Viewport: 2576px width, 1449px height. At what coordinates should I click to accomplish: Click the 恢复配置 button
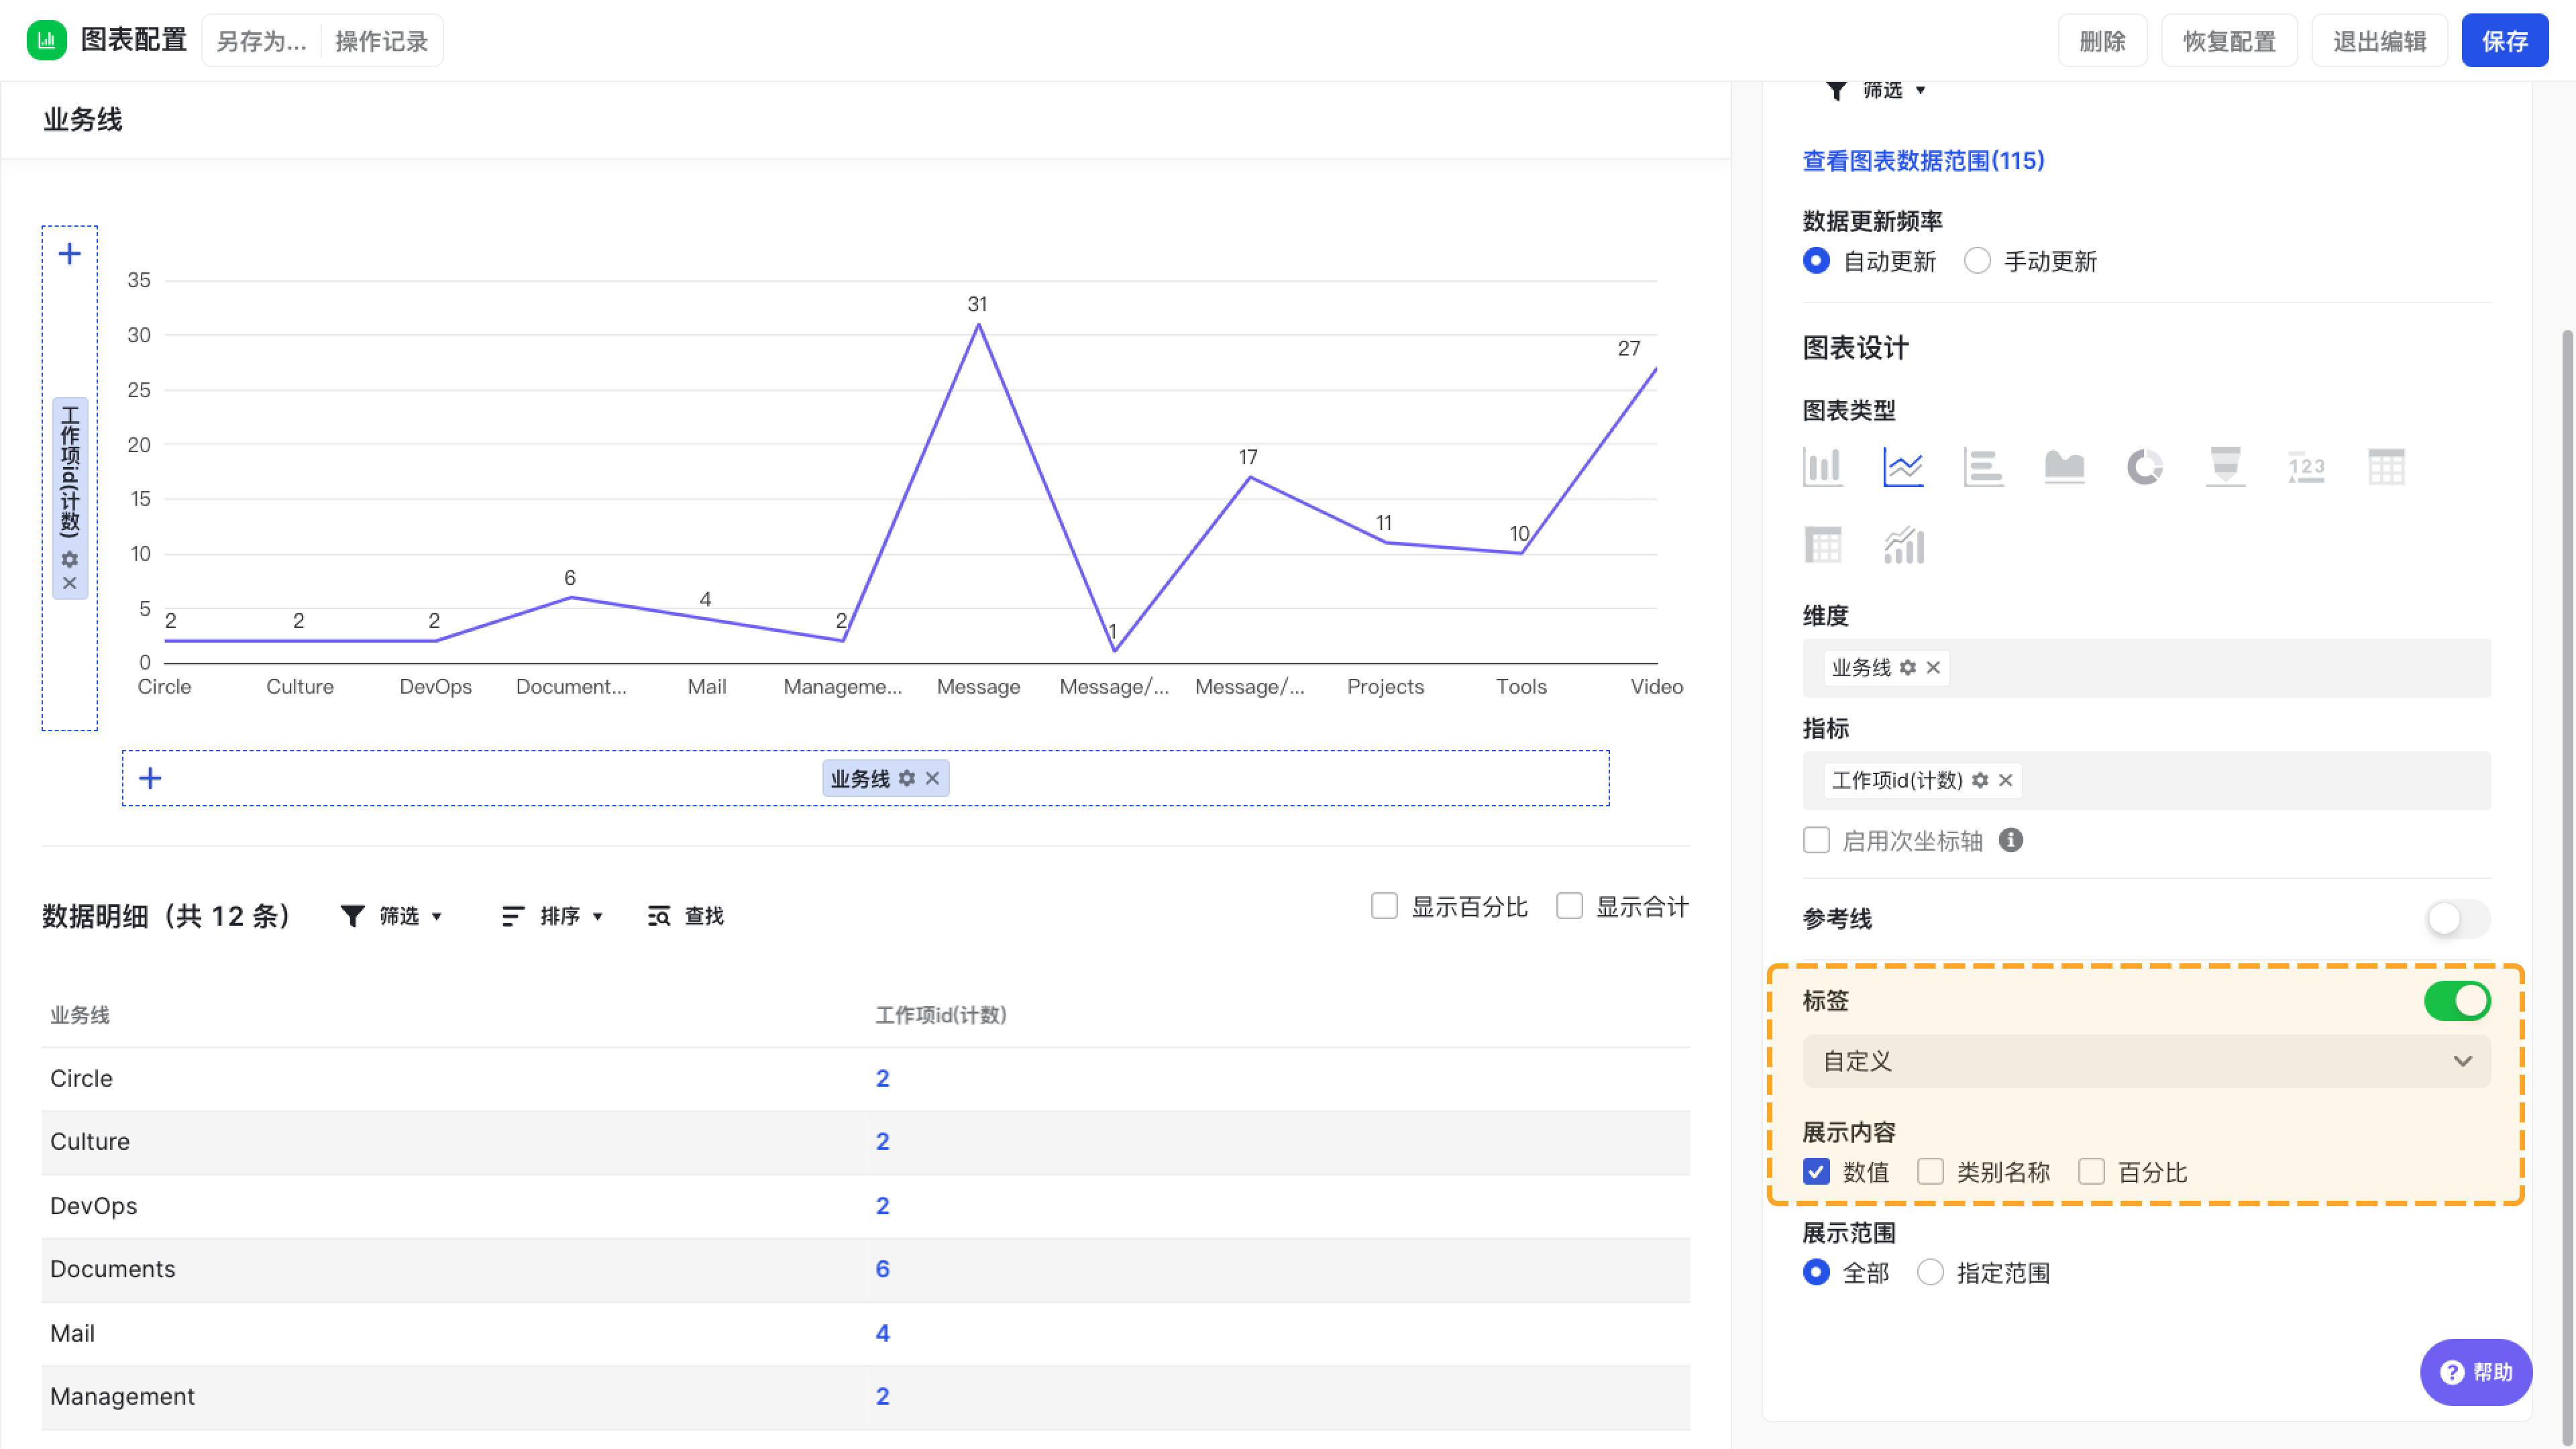(2229, 41)
